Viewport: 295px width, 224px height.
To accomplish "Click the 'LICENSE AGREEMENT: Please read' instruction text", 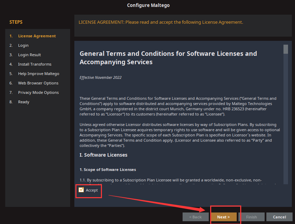I will pyautogui.click(x=161, y=22).
